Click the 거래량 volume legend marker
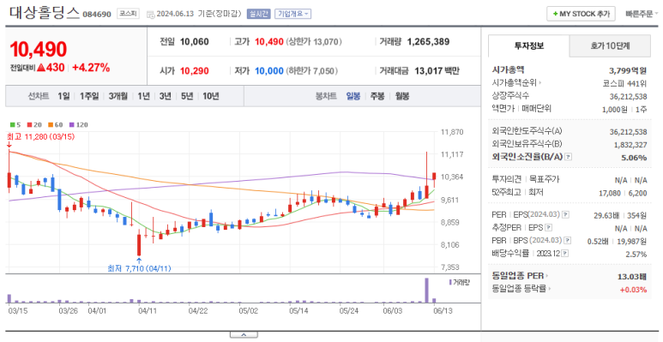The height and width of the screenshot is (342, 663). pyautogui.click(x=459, y=282)
